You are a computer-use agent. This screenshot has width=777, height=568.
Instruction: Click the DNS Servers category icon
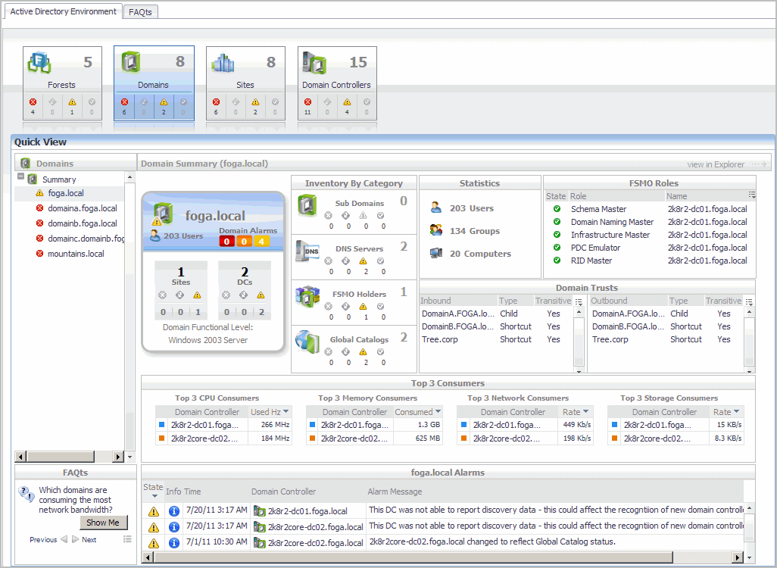tap(307, 251)
